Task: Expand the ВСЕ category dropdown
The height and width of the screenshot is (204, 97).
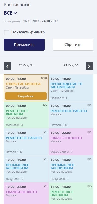Action: [10, 13]
